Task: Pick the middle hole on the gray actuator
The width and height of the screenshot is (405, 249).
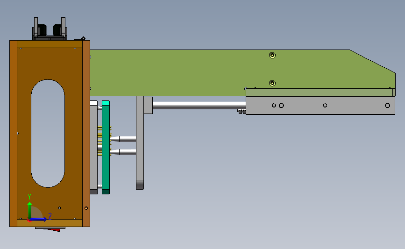Action: [x=325, y=106]
